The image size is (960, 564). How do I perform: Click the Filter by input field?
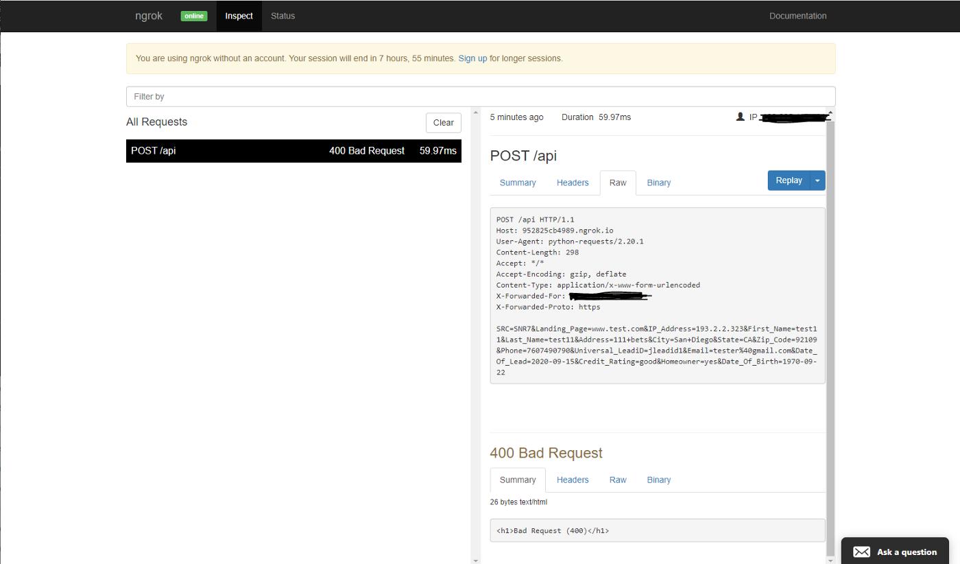[x=480, y=96]
